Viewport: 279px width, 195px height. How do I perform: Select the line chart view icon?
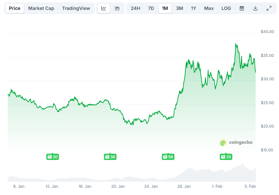[x=104, y=8]
